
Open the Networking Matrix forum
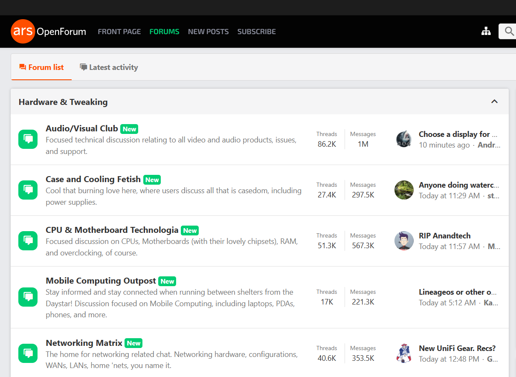84,343
